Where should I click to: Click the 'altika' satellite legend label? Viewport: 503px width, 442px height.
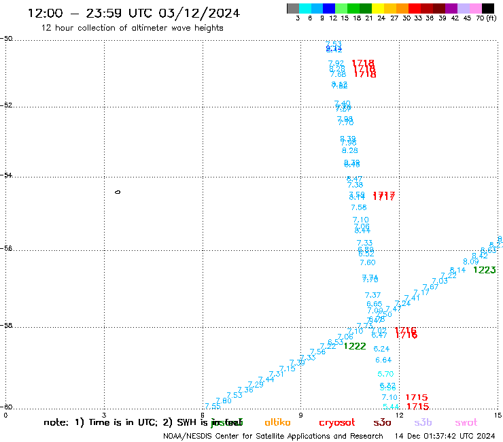point(277,422)
